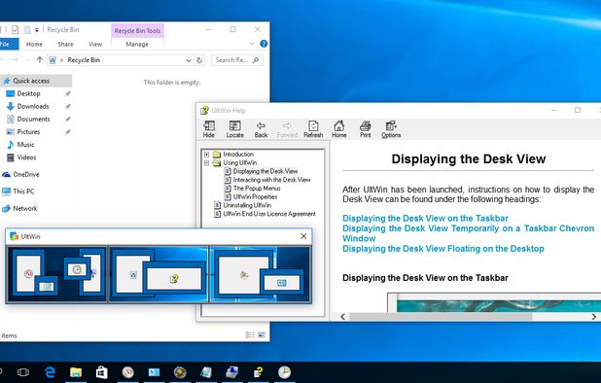The height and width of the screenshot is (383, 601).
Task: Select the Using UltWin folder in contents
Action: pos(240,162)
